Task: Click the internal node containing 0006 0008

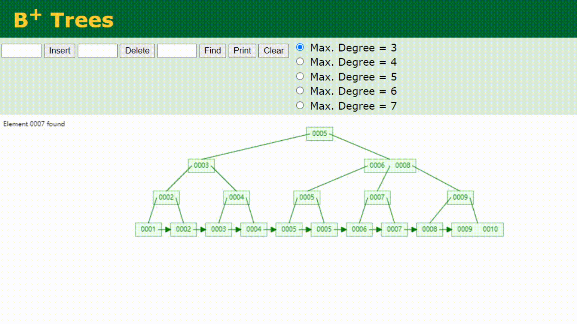Action: click(x=390, y=166)
